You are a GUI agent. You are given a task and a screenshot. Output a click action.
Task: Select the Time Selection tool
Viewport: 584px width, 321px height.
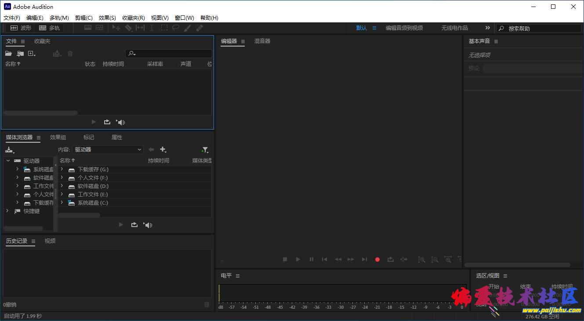point(152,28)
